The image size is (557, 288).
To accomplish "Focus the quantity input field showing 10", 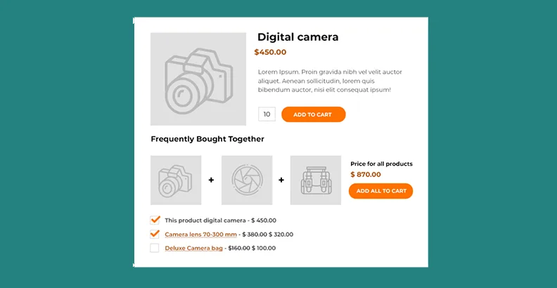I will tap(267, 114).
